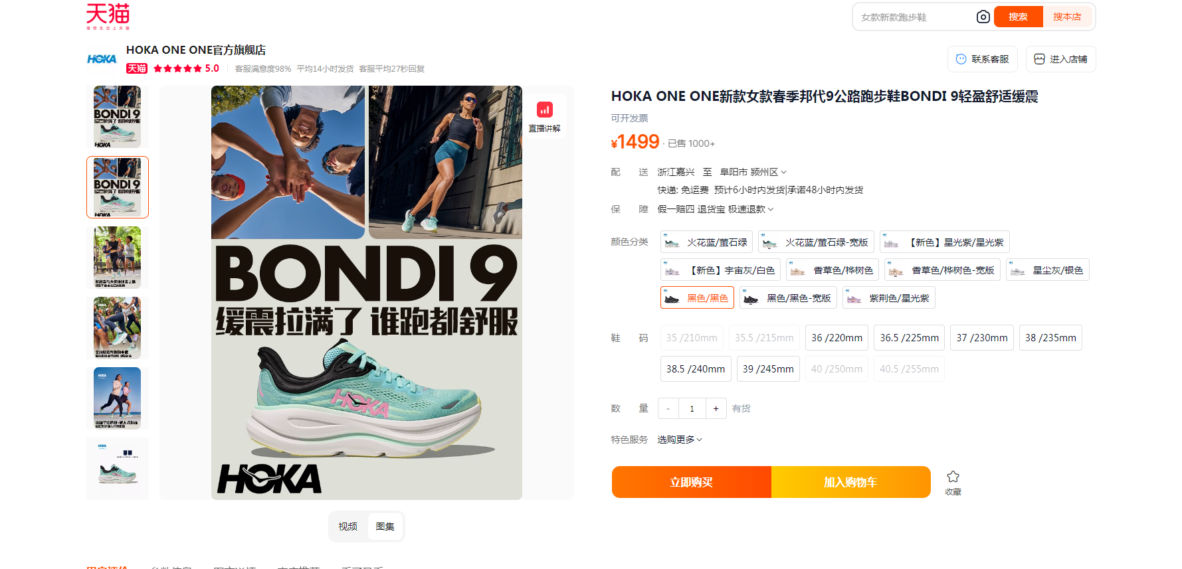Increase quantity with the plus stepper
Screen dimensions: 1182x569
click(716, 408)
